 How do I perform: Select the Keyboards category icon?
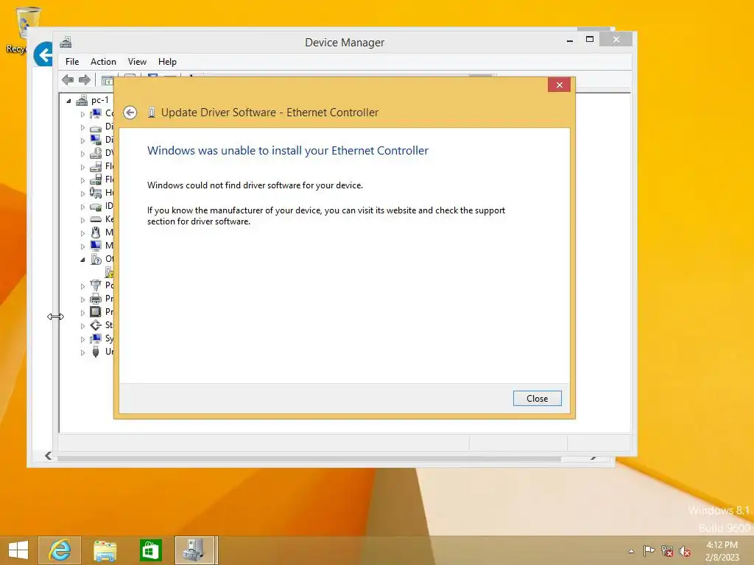click(x=96, y=219)
